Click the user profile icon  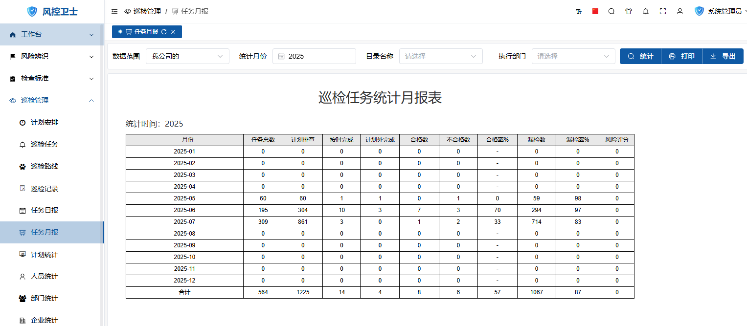(680, 11)
